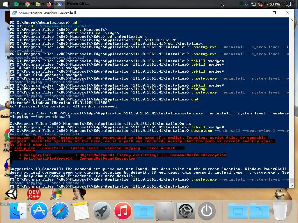Show hidden tray icons chevron
Image resolution: width=298 pixels, height=223 pixels.
(246, 4)
